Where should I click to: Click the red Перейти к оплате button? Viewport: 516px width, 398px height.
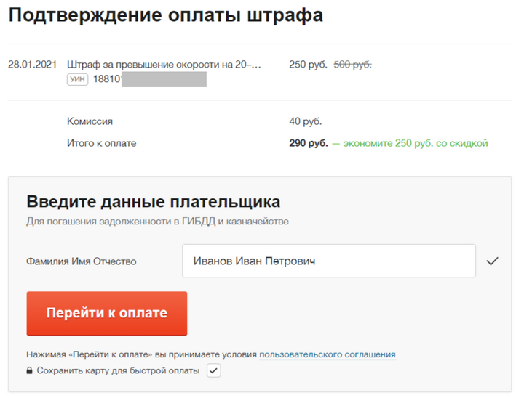point(107,313)
